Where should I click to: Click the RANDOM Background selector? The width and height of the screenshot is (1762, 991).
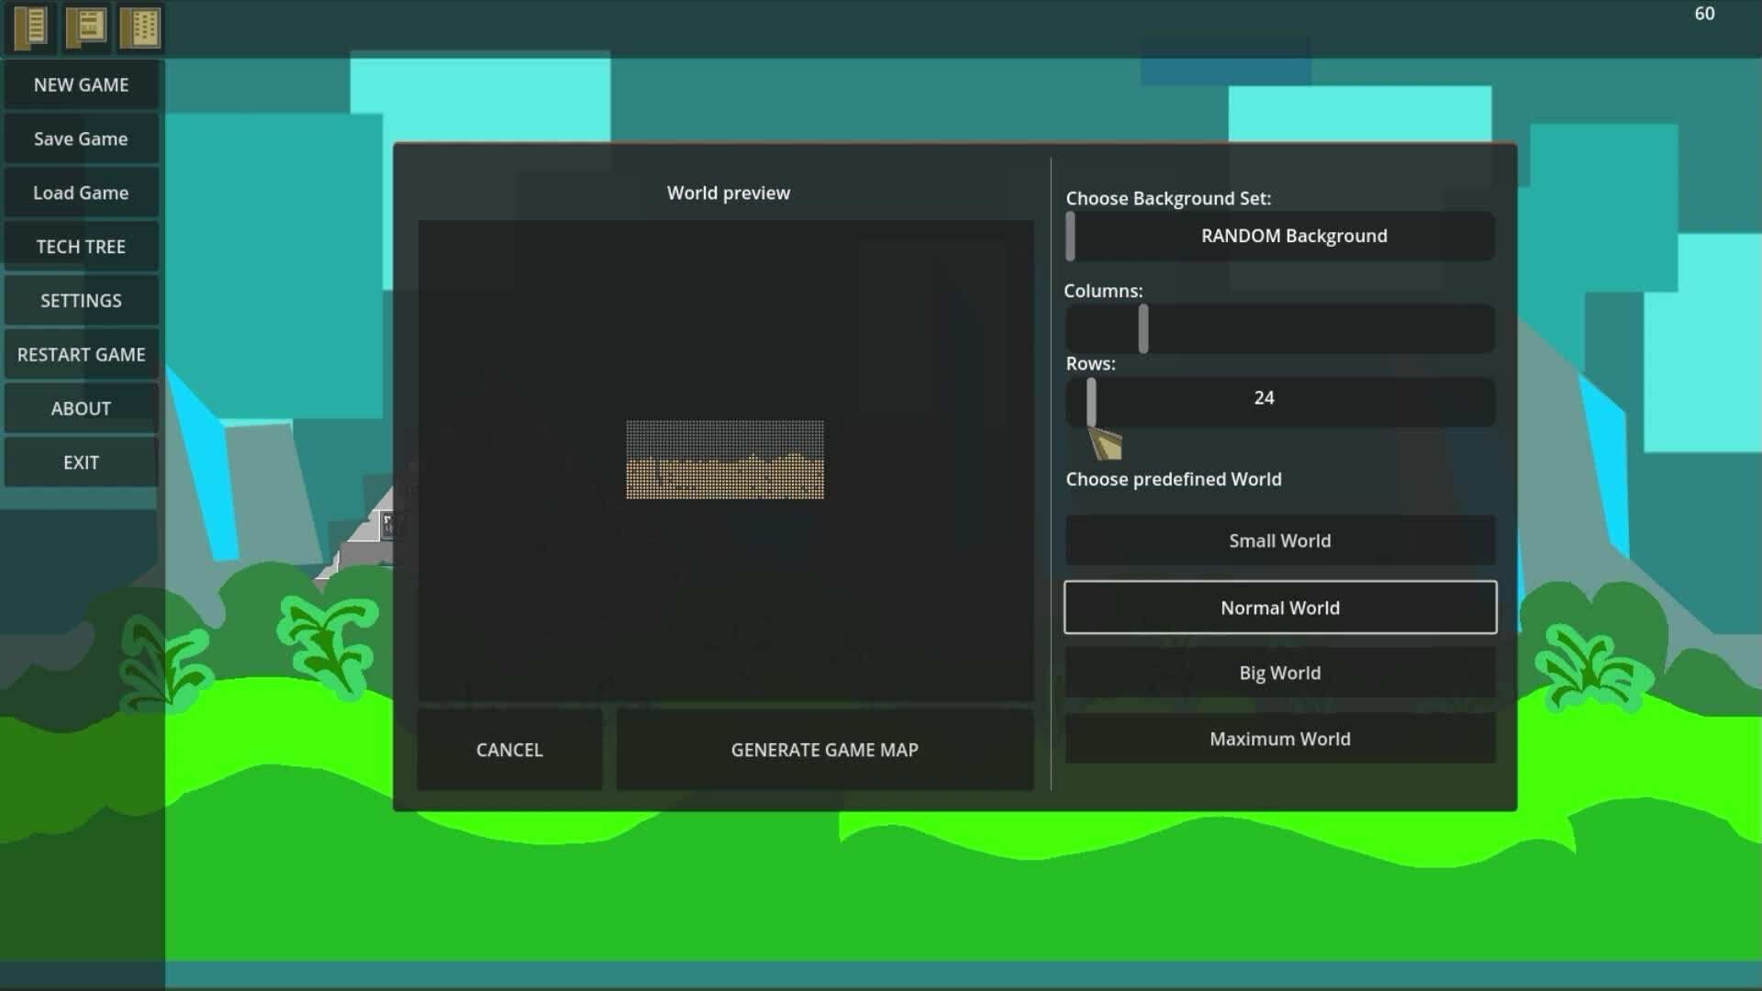pyautogui.click(x=1292, y=236)
